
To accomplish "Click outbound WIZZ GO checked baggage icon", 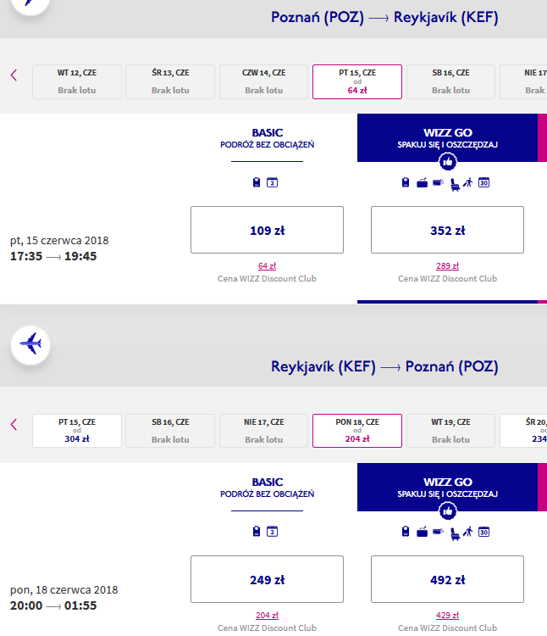I will (x=422, y=183).
